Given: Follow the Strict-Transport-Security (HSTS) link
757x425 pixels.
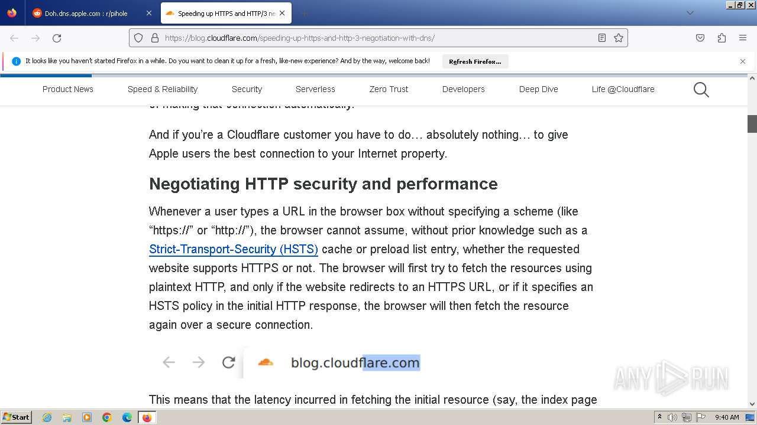Looking at the screenshot, I should tap(234, 249).
